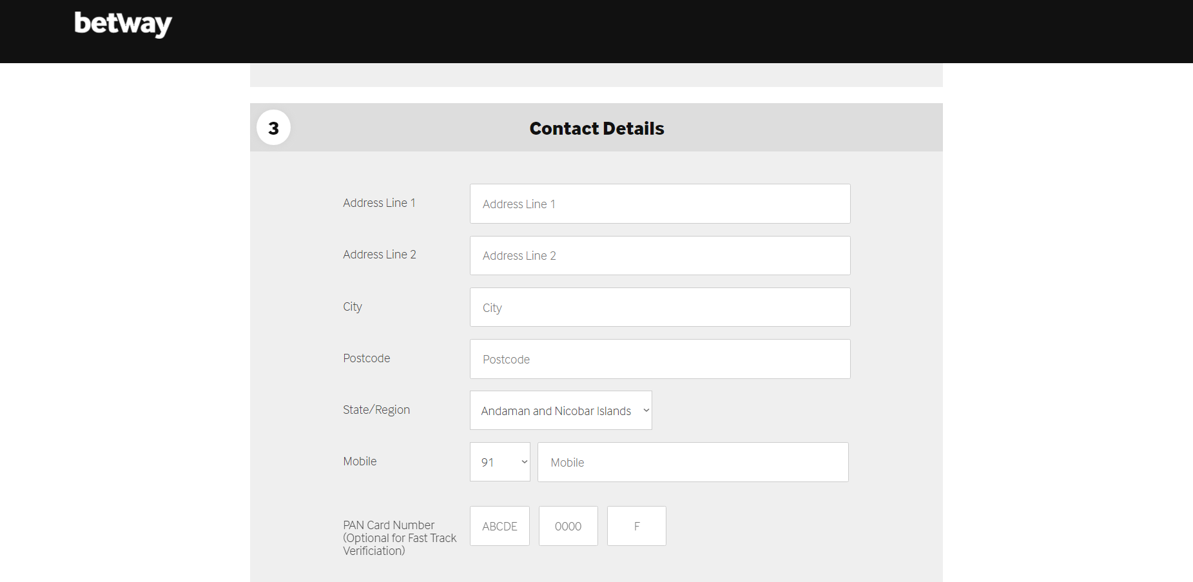
Task: Click the Contact Details section header
Action: [596, 128]
